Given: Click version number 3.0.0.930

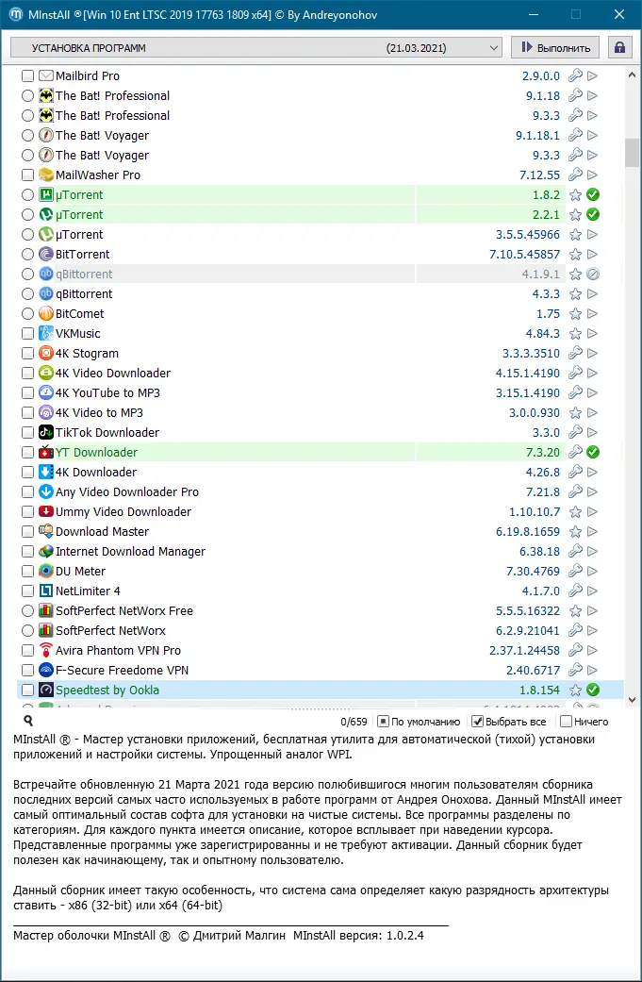Looking at the screenshot, I should click(x=535, y=413).
